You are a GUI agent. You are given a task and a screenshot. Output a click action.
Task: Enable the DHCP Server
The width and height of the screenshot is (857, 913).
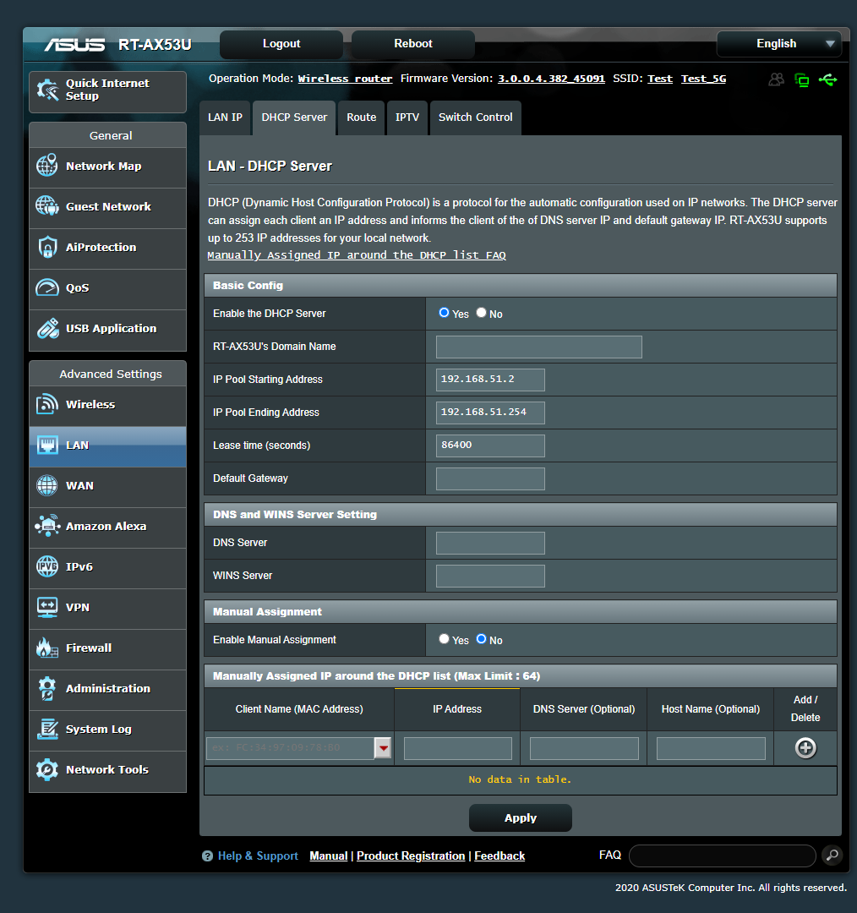pyautogui.click(x=444, y=312)
